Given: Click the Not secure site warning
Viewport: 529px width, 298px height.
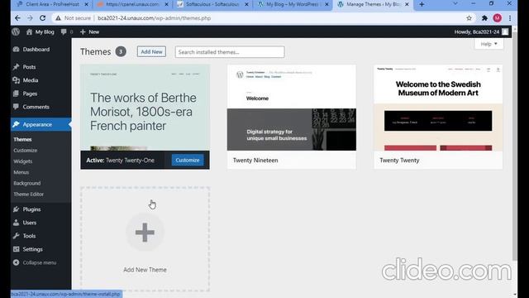Looking at the screenshot, I should [74, 18].
